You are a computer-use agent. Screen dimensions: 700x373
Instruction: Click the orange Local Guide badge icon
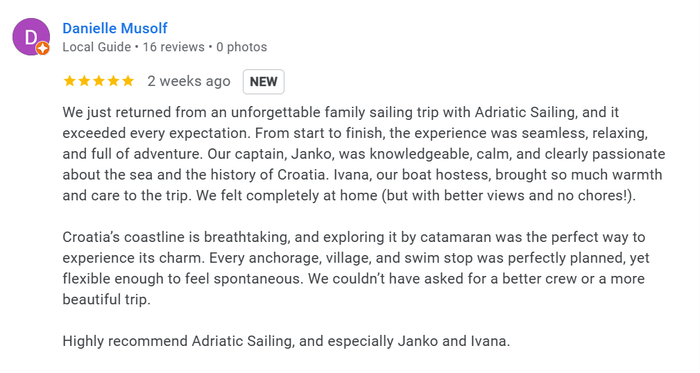pos(42,49)
